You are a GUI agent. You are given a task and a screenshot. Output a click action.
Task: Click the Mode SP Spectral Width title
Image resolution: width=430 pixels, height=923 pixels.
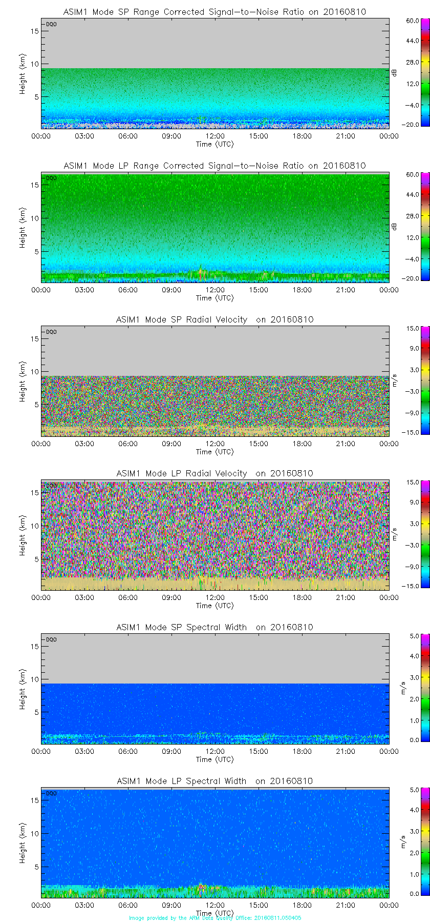[x=214, y=627]
